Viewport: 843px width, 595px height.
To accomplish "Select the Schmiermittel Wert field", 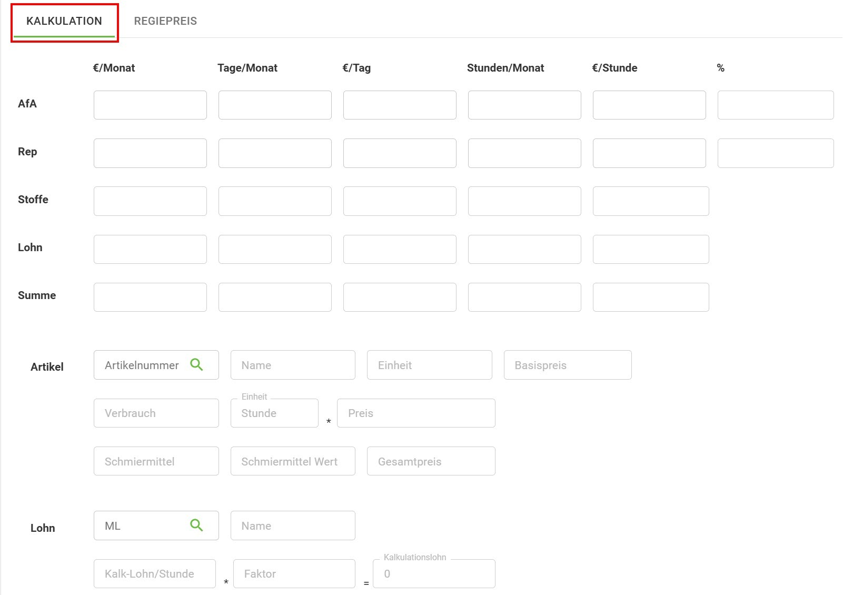I will tap(293, 461).
